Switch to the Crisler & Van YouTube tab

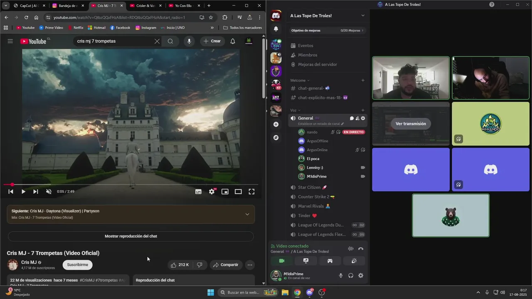point(145,6)
